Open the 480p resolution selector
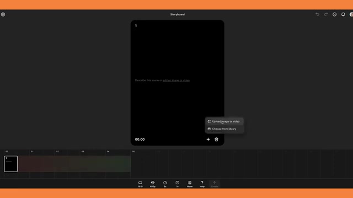The width and height of the screenshot is (353, 198). pyautogui.click(x=153, y=184)
